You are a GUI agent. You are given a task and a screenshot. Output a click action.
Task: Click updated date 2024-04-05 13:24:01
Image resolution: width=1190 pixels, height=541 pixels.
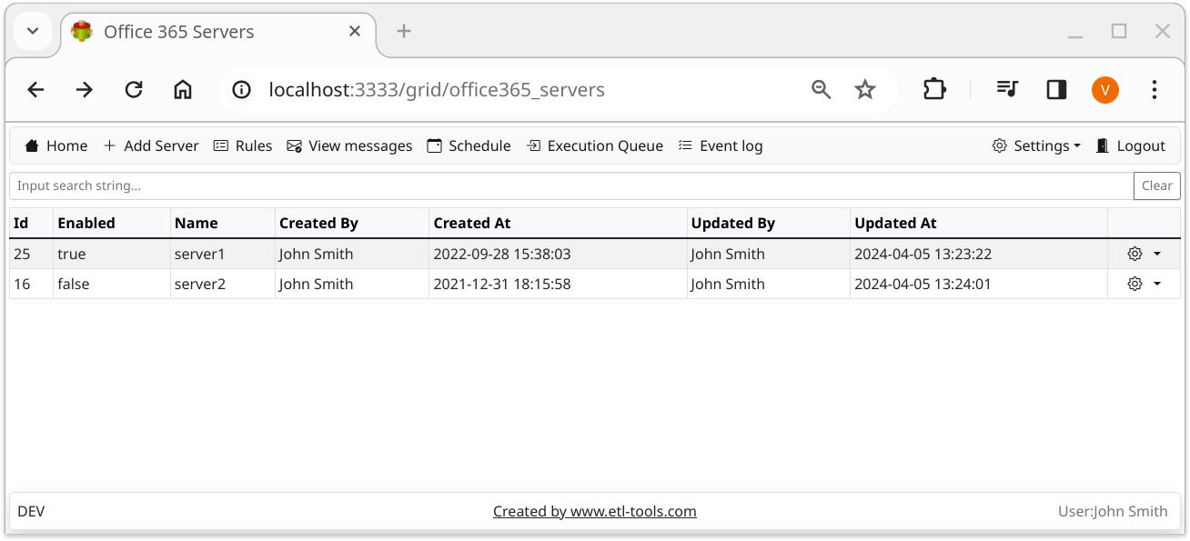[923, 284]
